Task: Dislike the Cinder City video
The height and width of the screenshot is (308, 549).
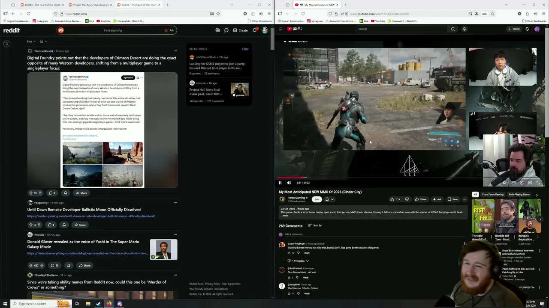Action: pyautogui.click(x=407, y=199)
